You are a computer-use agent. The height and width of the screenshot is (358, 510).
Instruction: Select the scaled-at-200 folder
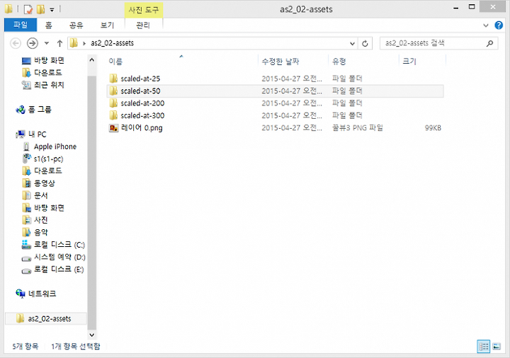coord(275,103)
